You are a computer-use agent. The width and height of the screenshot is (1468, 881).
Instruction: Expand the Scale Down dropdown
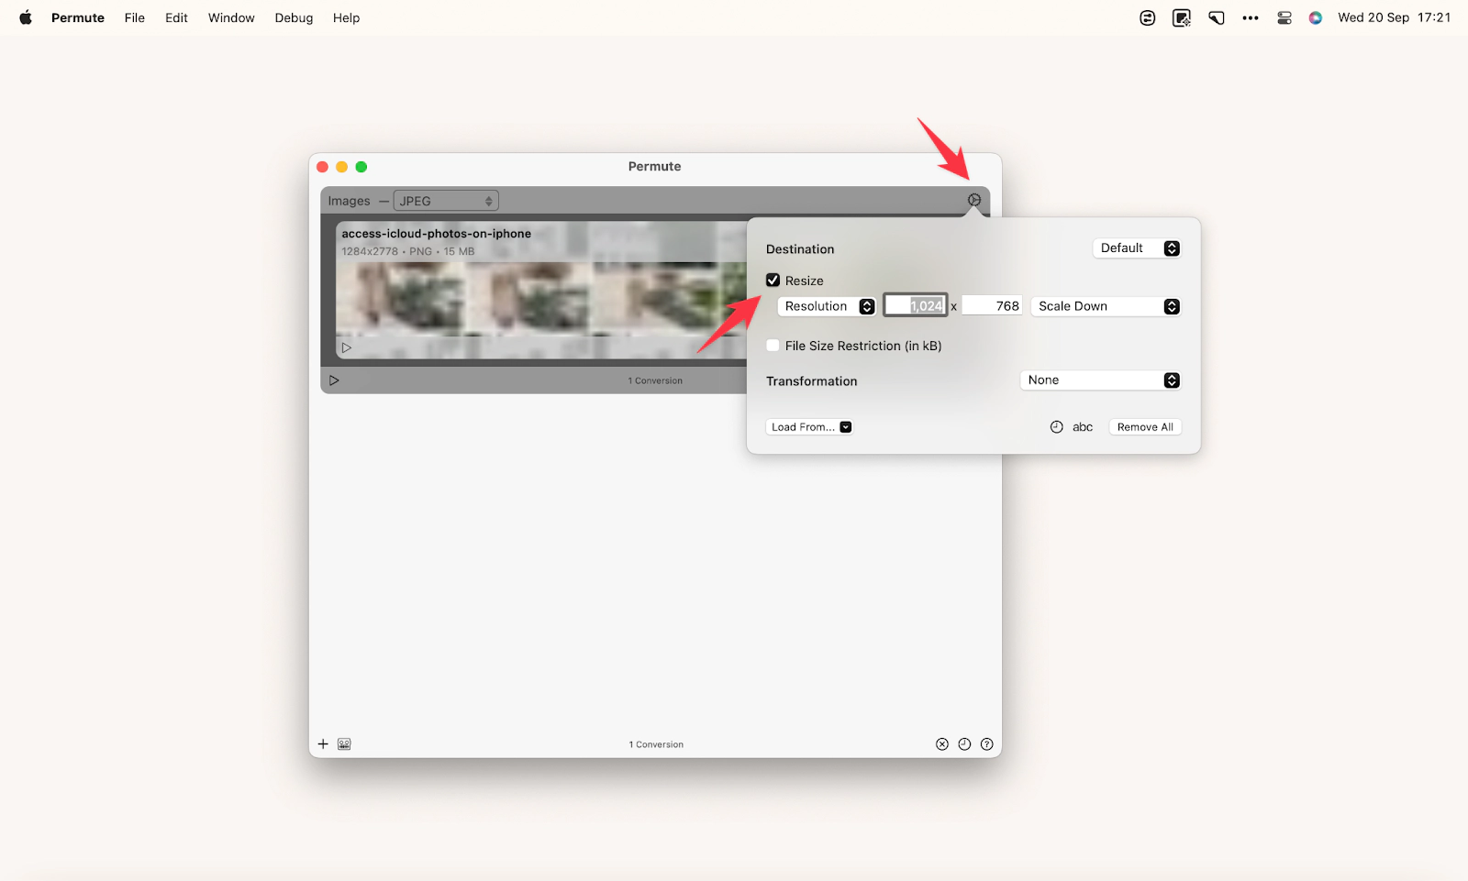(x=1106, y=306)
